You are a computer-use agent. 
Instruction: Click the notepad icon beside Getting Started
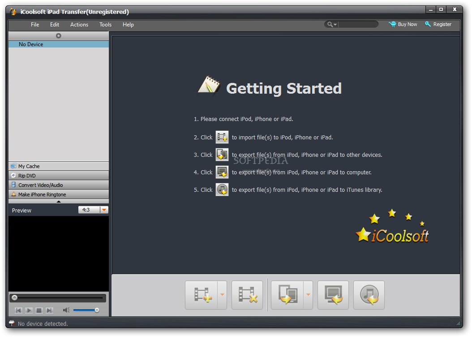(x=209, y=86)
